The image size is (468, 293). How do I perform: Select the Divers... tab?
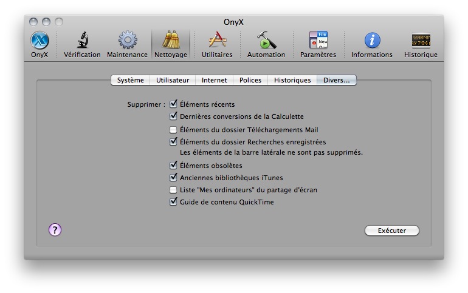pyautogui.click(x=336, y=80)
